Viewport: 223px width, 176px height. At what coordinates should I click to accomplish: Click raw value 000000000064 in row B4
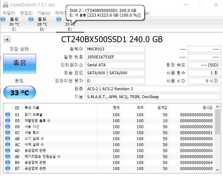pyautogui.click(x=196, y=162)
